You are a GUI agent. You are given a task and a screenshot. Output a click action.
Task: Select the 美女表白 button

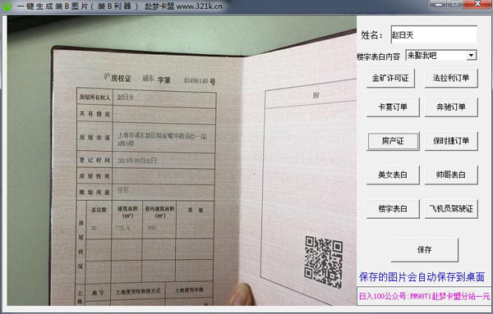click(x=393, y=175)
